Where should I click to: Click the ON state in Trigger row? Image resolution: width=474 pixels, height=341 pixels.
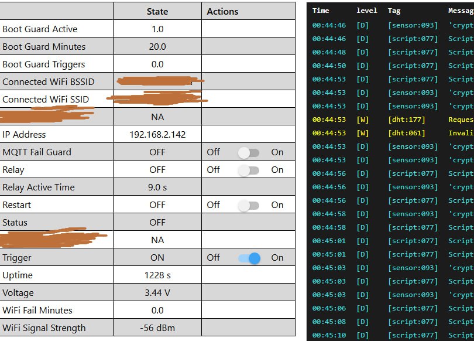pyautogui.click(x=157, y=257)
